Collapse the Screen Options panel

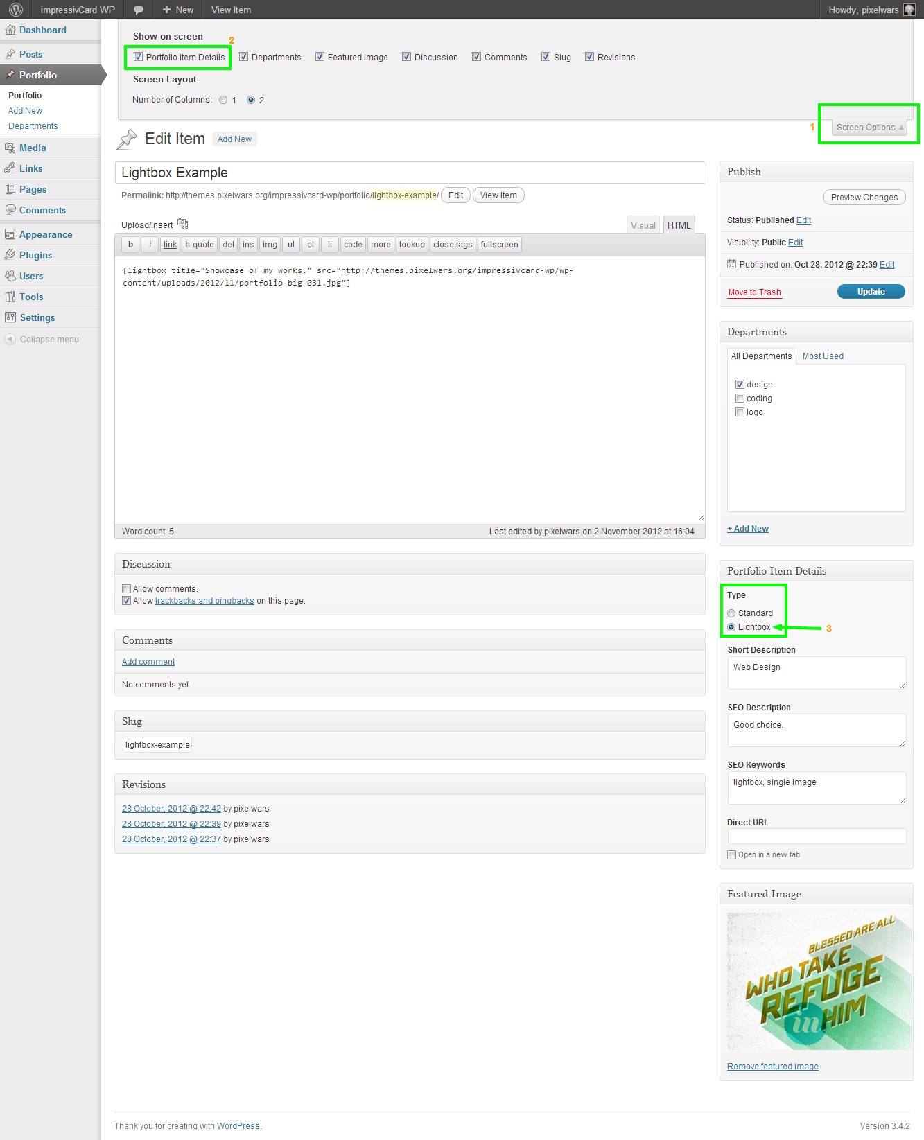point(869,128)
